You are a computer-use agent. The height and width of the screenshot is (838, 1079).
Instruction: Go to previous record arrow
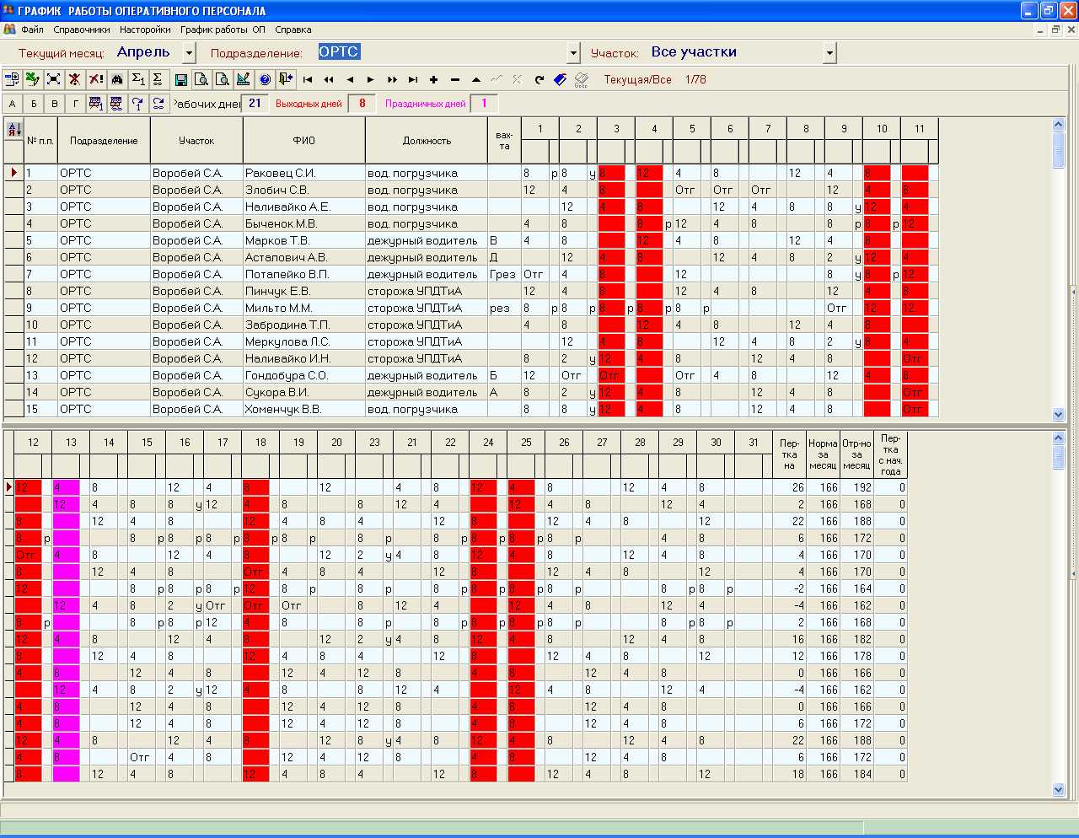(x=350, y=79)
